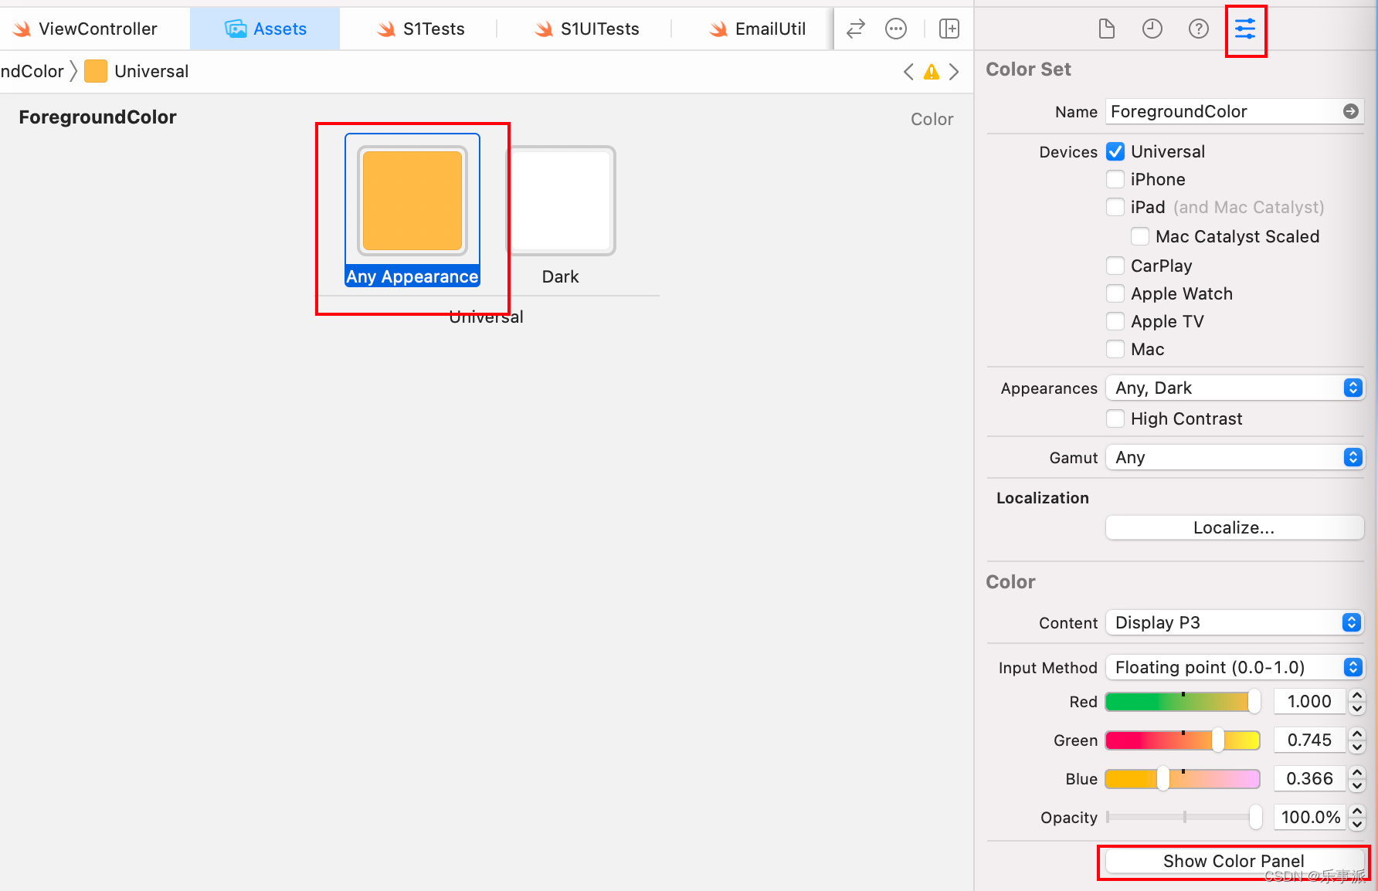1378x891 pixels.
Task: Click the Green value field 0.745
Action: coord(1309,740)
